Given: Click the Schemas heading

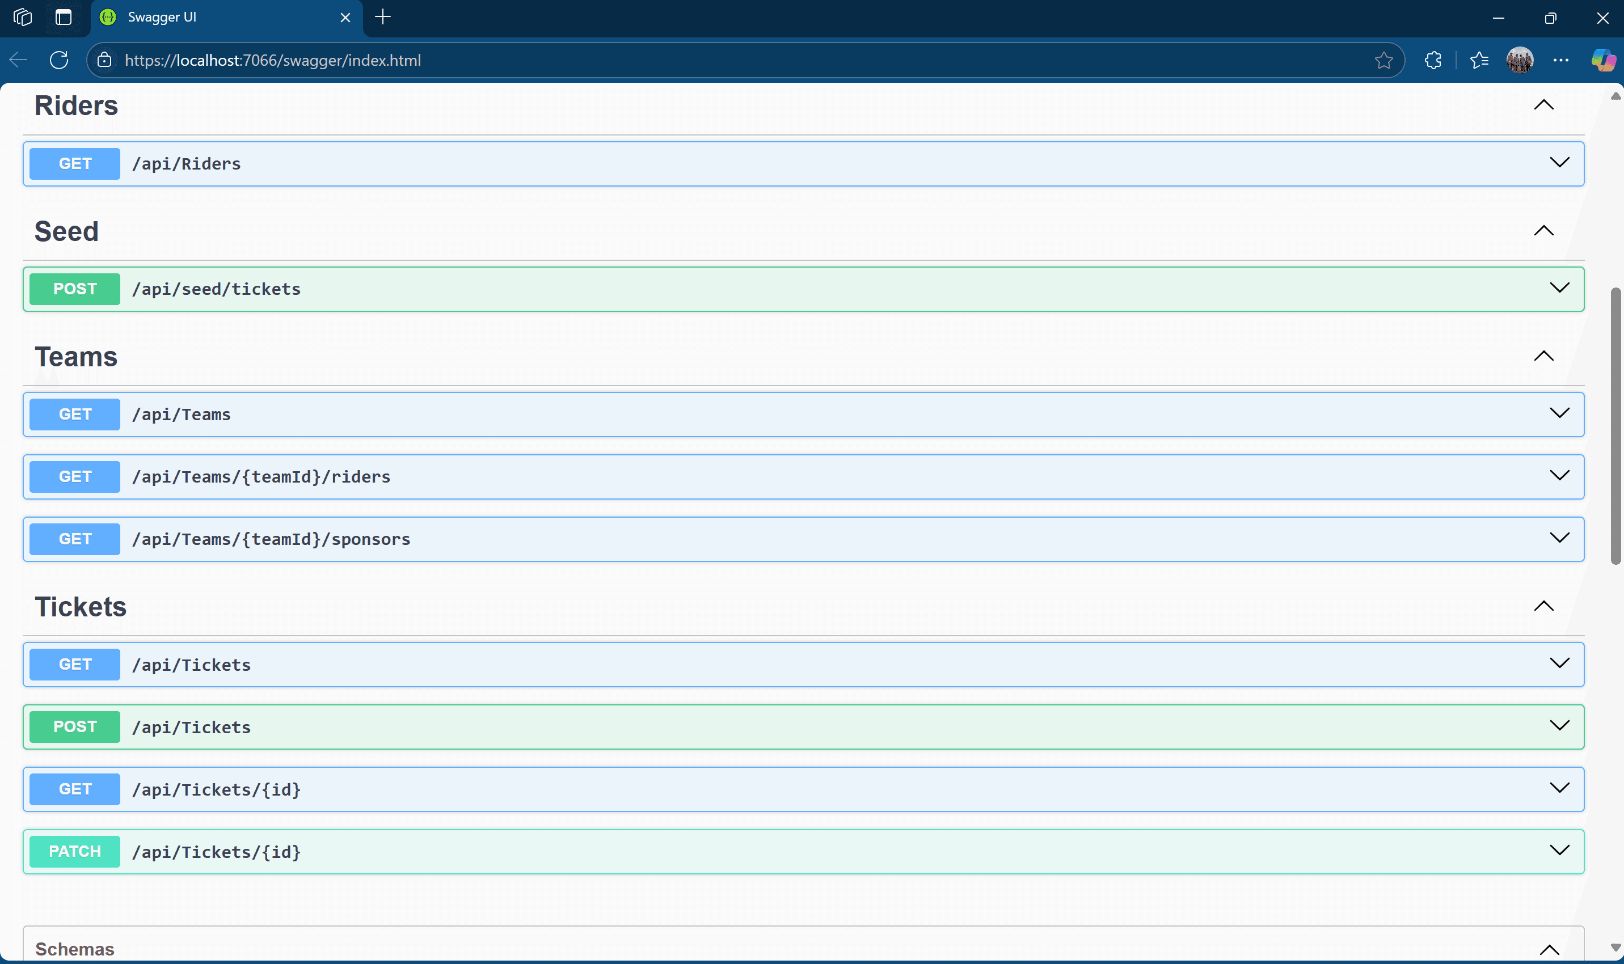Looking at the screenshot, I should (x=75, y=950).
